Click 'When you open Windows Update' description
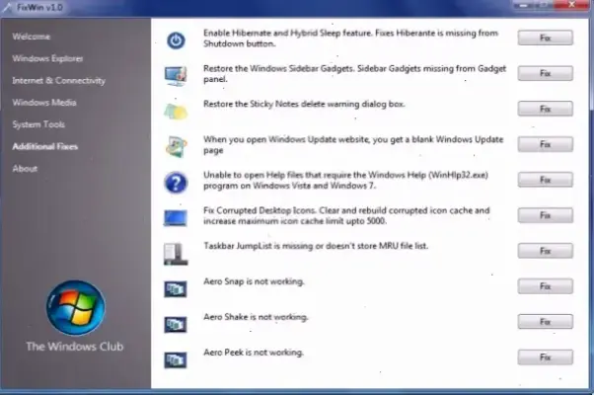The image size is (594, 395). (353, 144)
